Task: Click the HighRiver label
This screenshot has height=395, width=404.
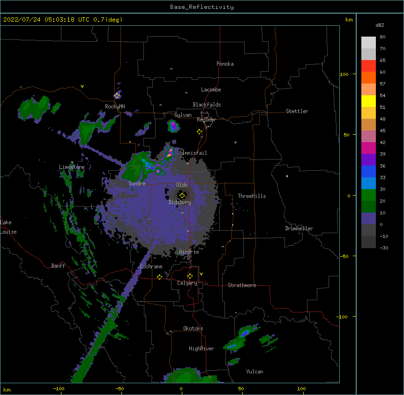Action: click(202, 349)
